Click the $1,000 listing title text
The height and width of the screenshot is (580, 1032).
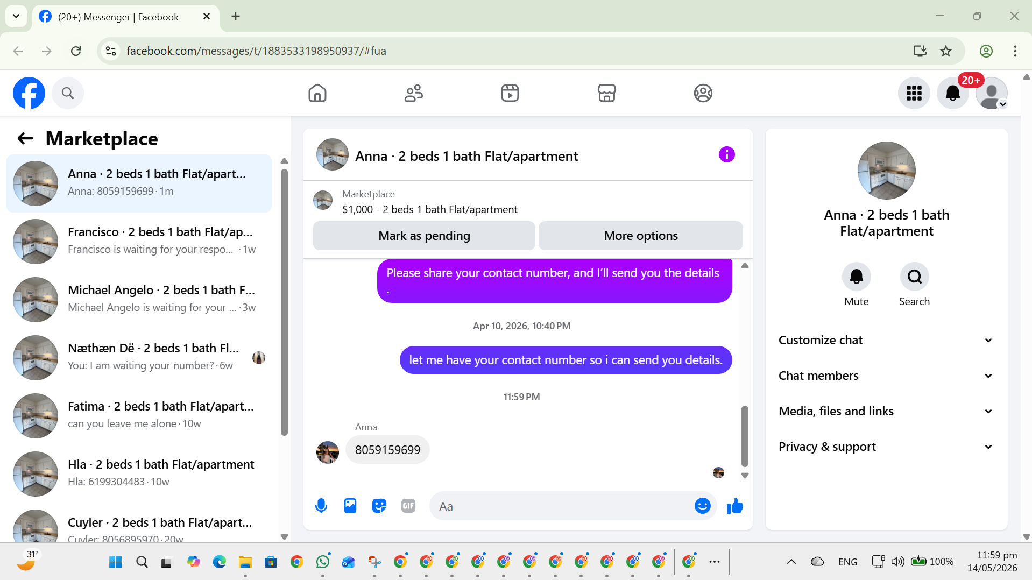(430, 209)
